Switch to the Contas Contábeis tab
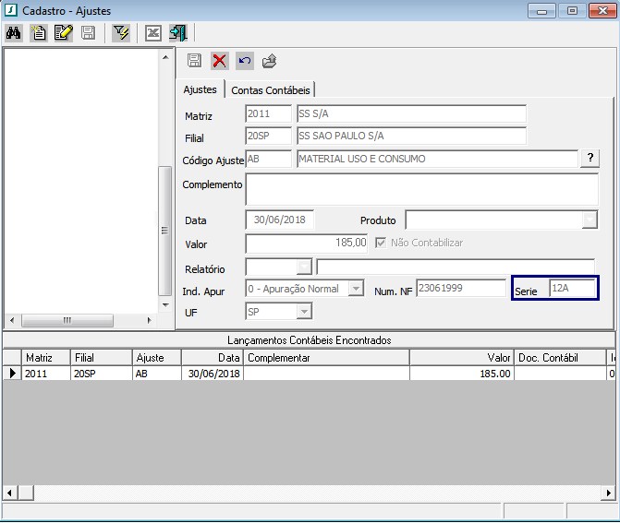 pyautogui.click(x=272, y=89)
